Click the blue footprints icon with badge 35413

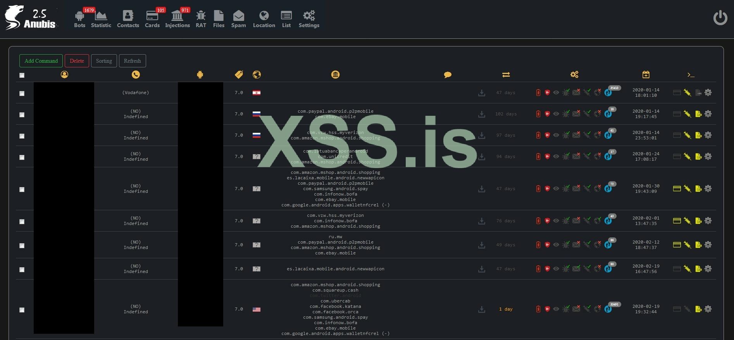click(608, 93)
